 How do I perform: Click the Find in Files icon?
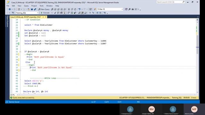[x=95, y=9]
